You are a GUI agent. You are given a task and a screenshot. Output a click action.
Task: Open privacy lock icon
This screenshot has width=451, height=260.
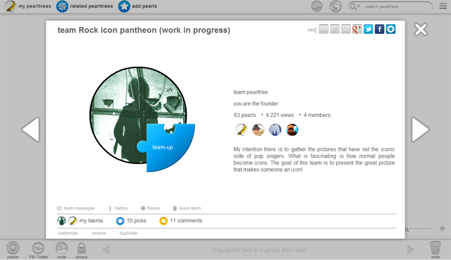[82, 250]
